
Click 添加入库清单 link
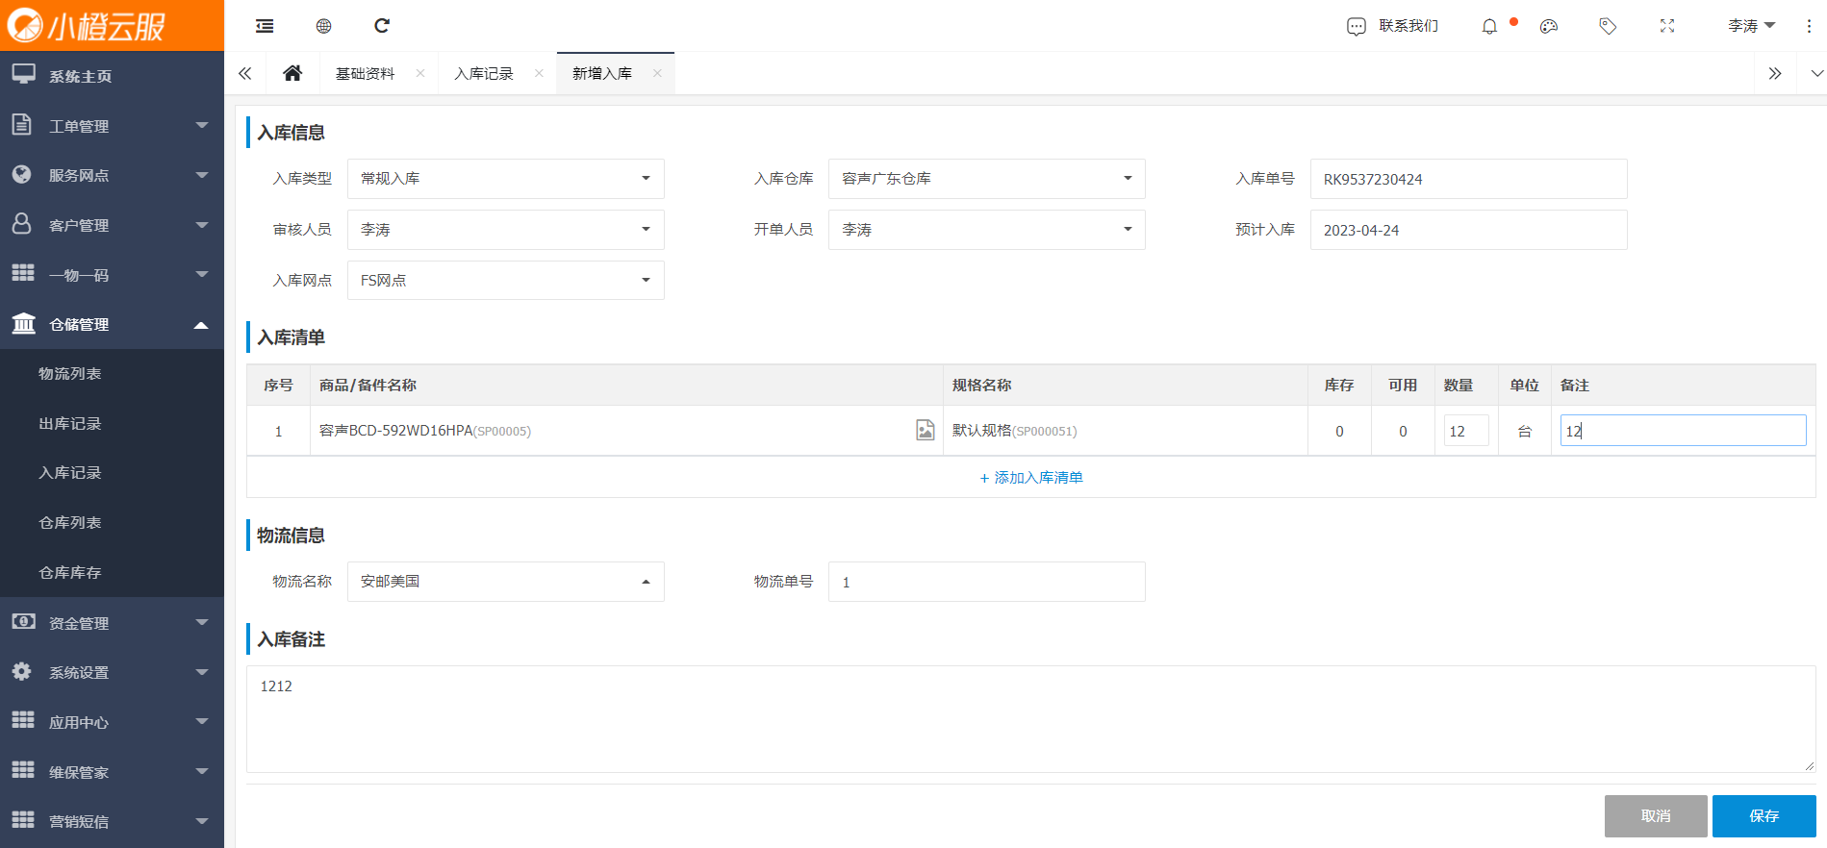click(1031, 478)
